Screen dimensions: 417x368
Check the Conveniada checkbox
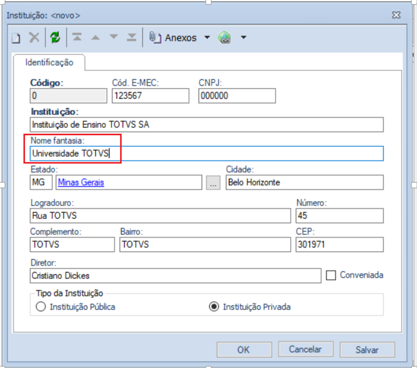point(331,275)
